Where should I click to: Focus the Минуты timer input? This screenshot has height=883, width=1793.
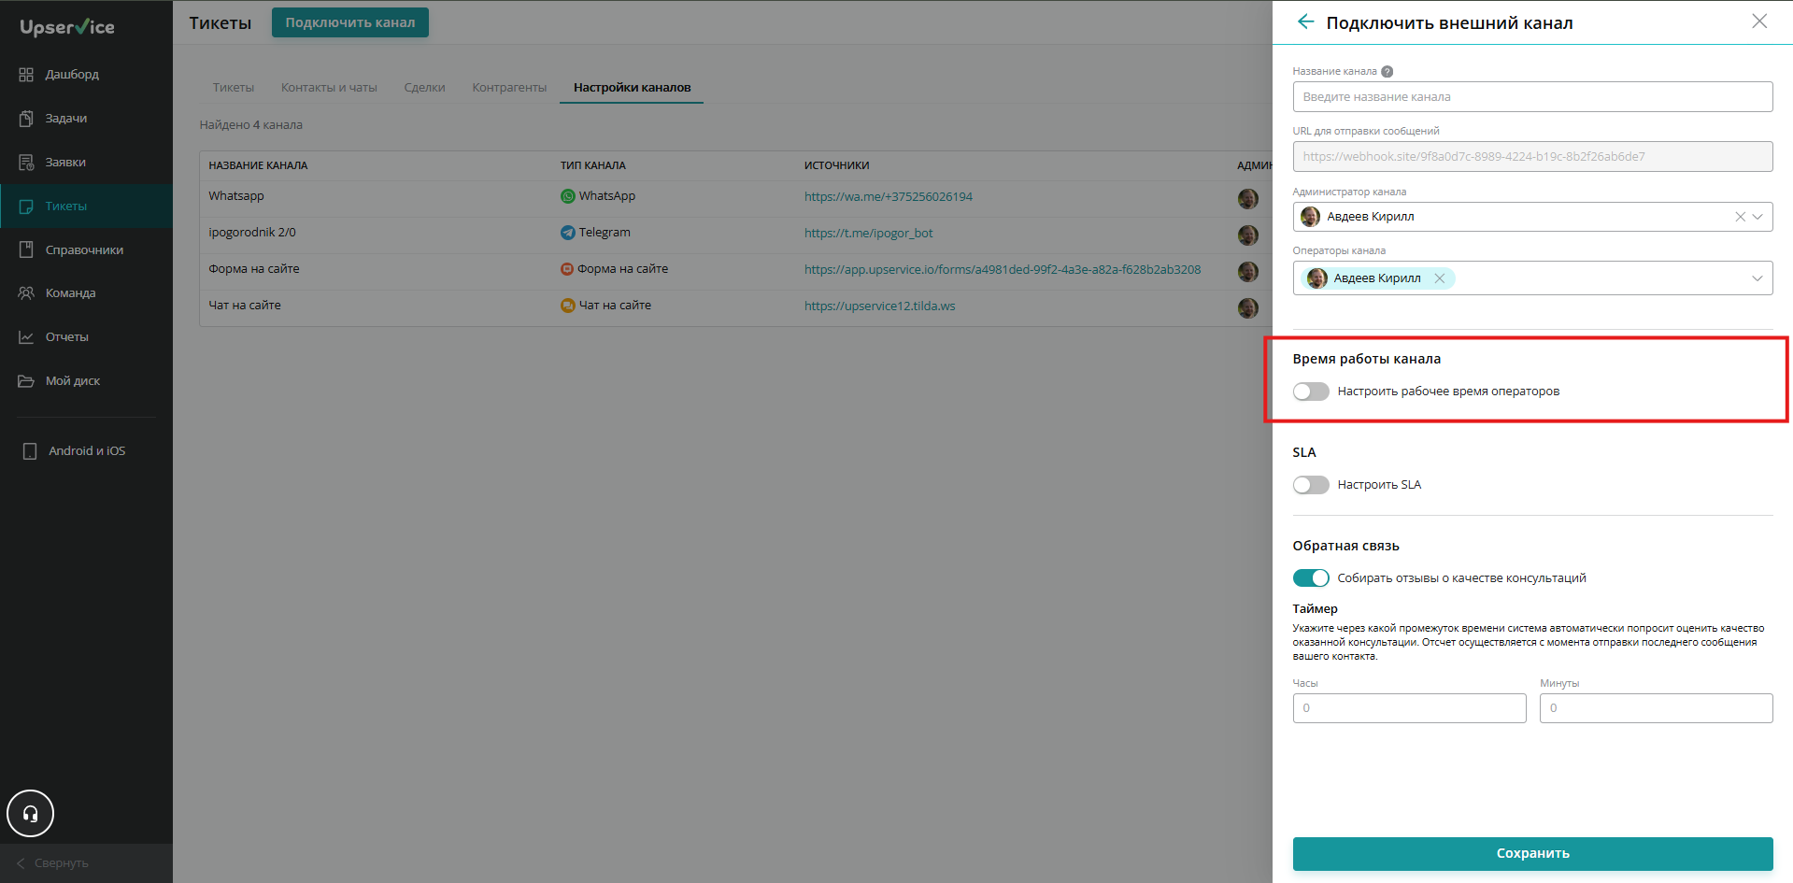1656,708
